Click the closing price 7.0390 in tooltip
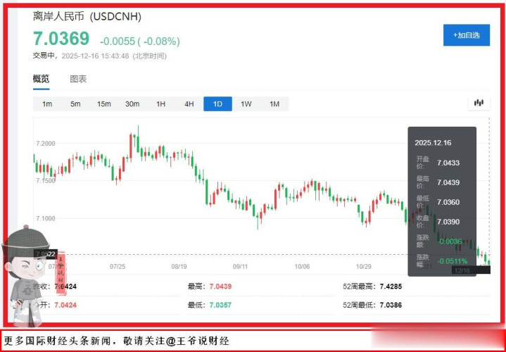This screenshot has width=506, height=352. click(448, 222)
